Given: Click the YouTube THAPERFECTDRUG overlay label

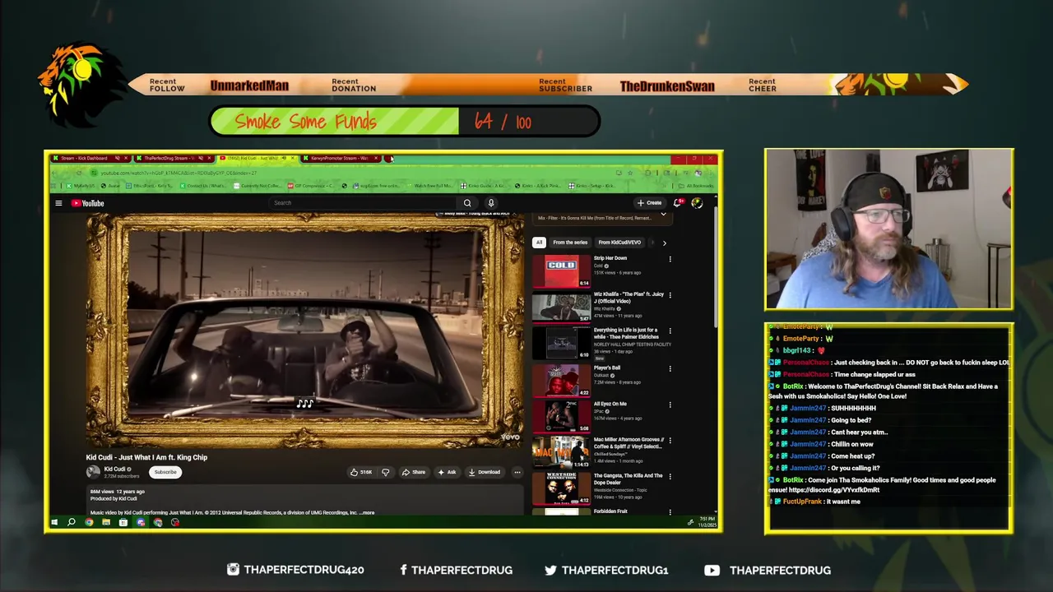Looking at the screenshot, I should coord(768,570).
